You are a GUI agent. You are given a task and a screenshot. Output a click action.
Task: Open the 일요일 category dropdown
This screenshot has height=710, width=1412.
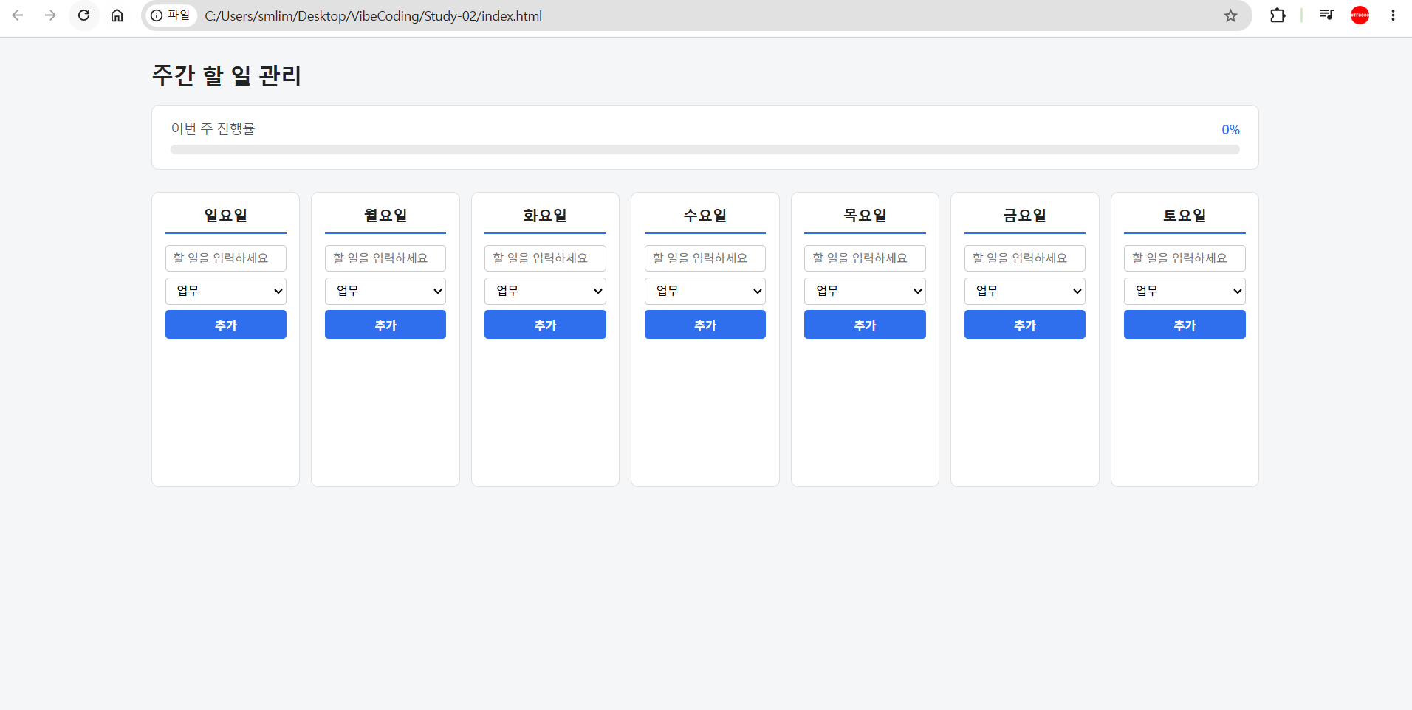pos(226,291)
